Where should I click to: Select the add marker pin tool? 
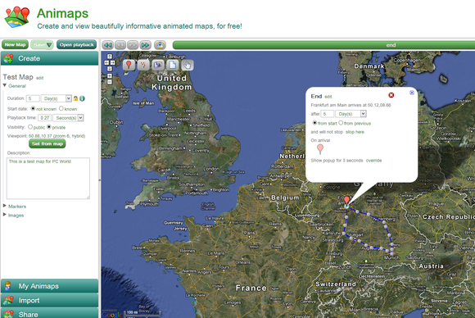click(129, 65)
